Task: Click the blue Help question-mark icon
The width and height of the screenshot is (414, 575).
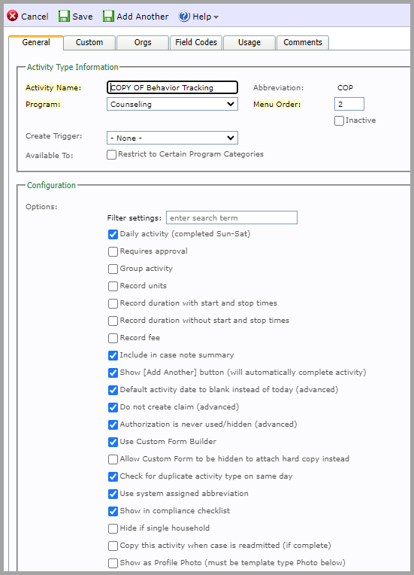Action: (184, 16)
